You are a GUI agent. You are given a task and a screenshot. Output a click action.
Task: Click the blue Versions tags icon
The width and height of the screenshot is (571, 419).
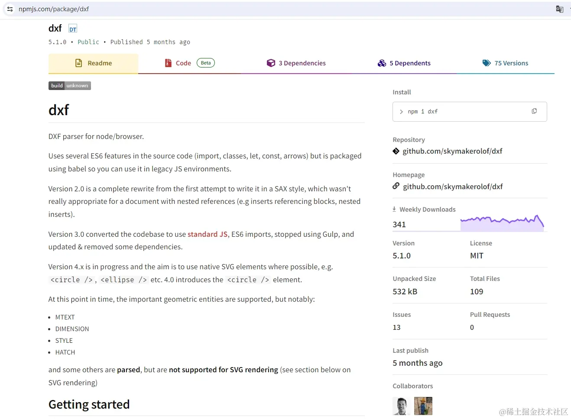pyautogui.click(x=487, y=63)
